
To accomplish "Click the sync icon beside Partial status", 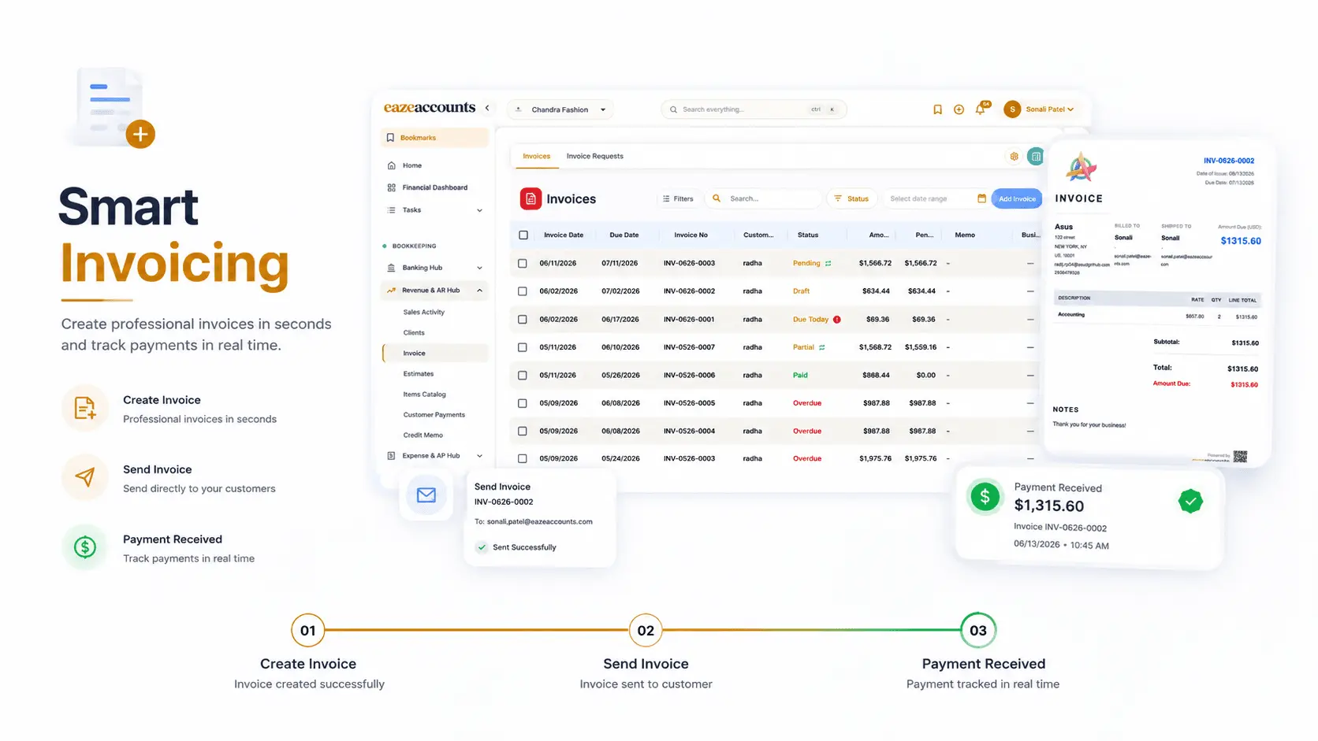I will [x=822, y=347].
